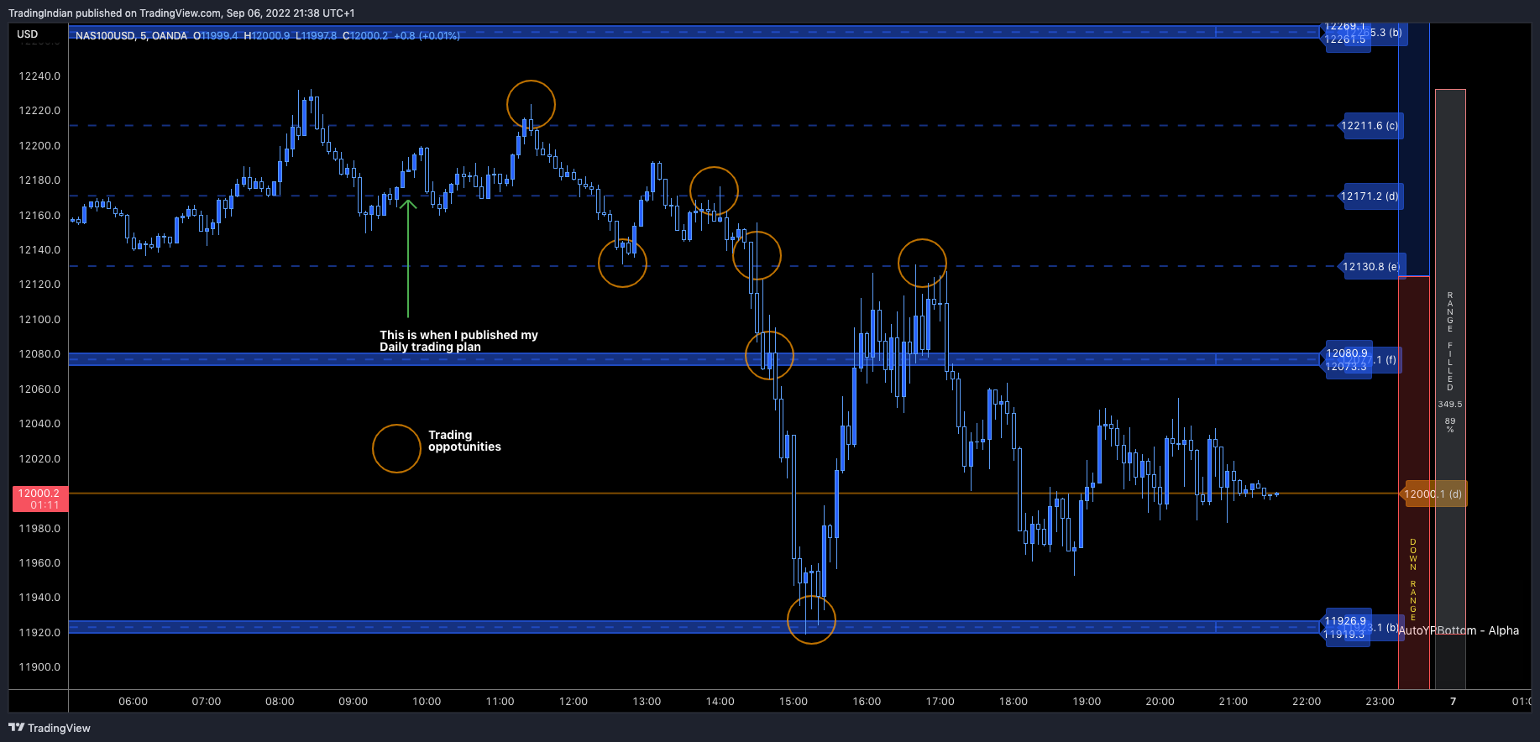This screenshot has width=1540, height=742.
Task: Click the NAS100USD, 5, OANDA symbol title
Action: tap(131, 36)
